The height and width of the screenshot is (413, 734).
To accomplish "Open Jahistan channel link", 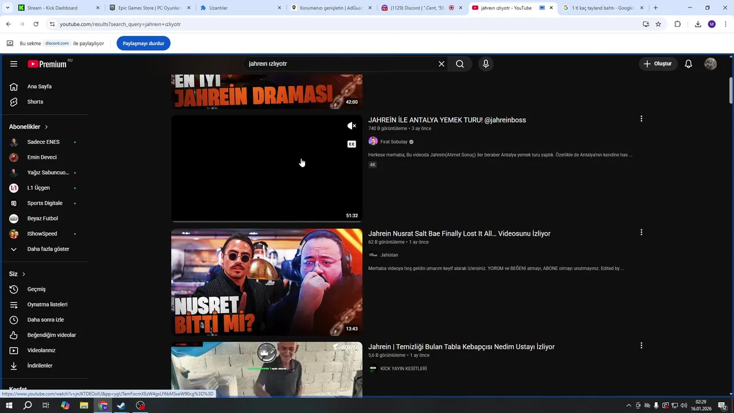I will tap(389, 255).
